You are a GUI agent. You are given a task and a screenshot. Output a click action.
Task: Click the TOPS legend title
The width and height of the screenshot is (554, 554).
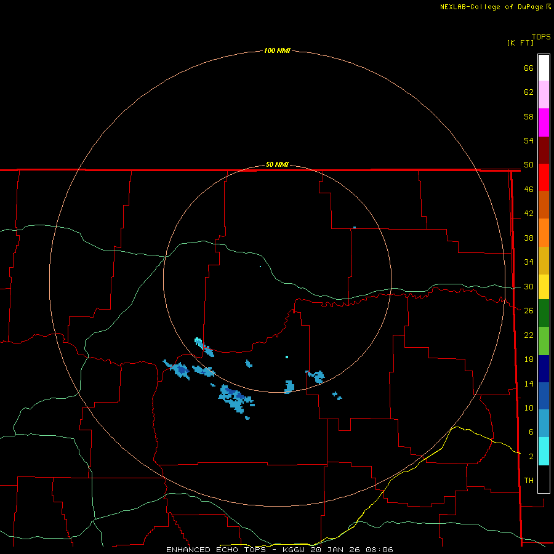tap(541, 36)
